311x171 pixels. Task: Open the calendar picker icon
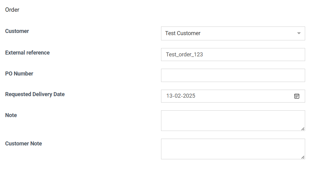pos(296,96)
